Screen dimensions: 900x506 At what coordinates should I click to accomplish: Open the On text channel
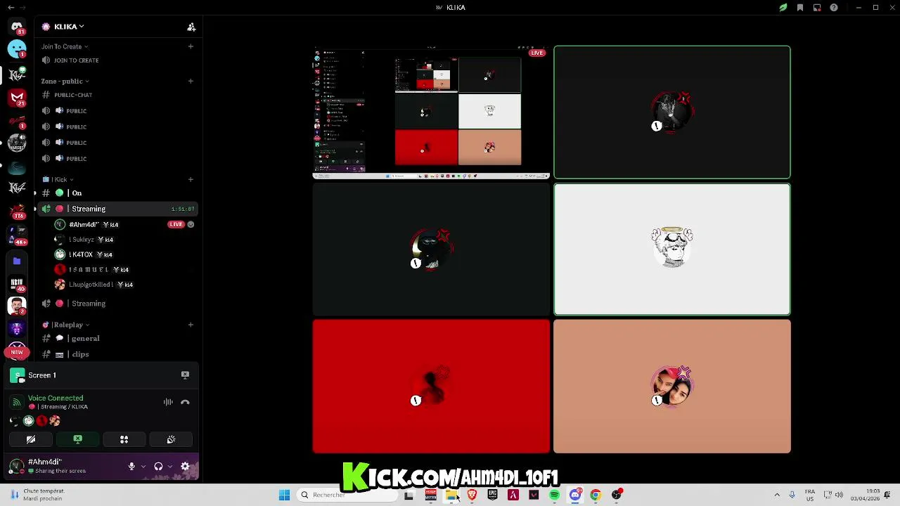point(117,193)
